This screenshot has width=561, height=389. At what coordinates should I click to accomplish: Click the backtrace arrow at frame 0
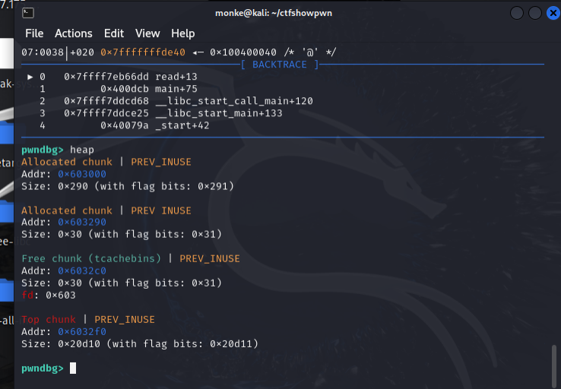30,77
